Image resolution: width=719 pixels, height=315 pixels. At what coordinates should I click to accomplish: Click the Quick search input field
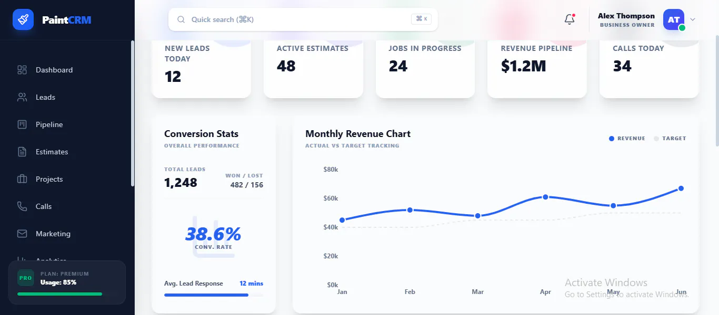coord(303,19)
